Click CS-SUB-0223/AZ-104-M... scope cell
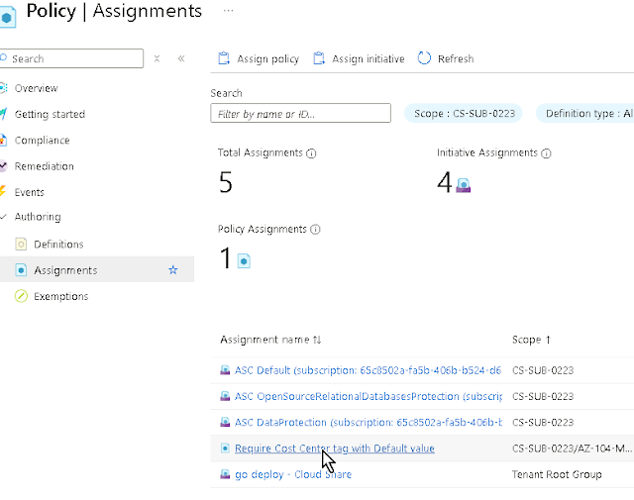 pyautogui.click(x=572, y=449)
